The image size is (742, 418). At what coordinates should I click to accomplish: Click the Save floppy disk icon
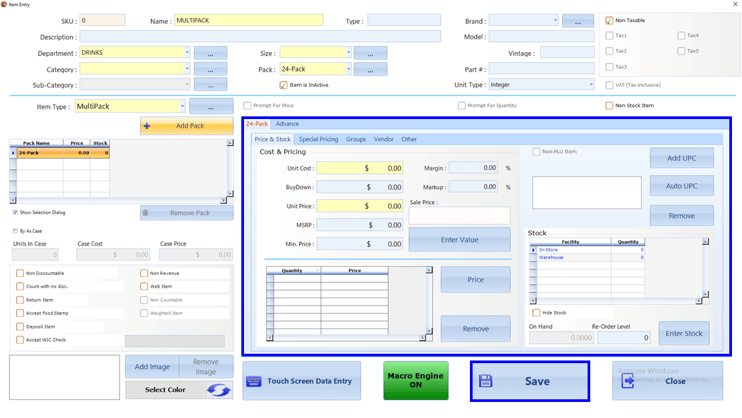[x=485, y=381]
